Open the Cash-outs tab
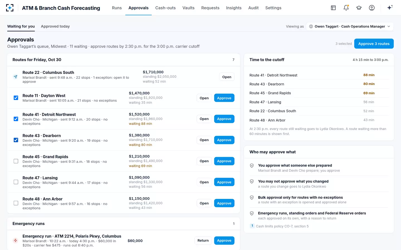 pos(165,8)
